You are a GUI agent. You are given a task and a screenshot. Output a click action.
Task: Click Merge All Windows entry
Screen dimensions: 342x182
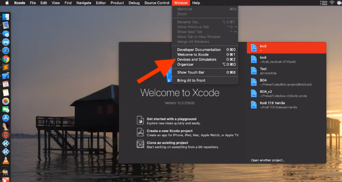(205, 41)
